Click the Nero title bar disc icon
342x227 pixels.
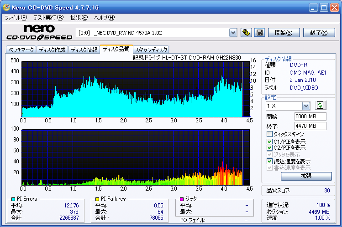tap(6, 7)
